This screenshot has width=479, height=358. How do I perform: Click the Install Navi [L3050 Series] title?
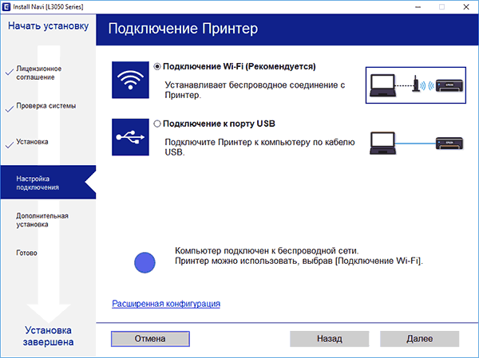coord(48,6)
